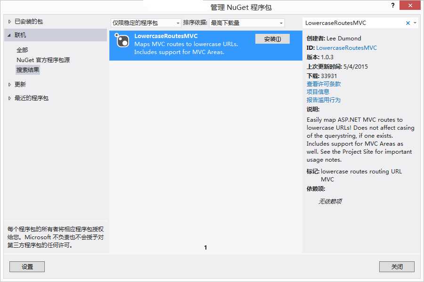Click the 关闭 button
This screenshot has height=282, width=424.
[397, 266]
